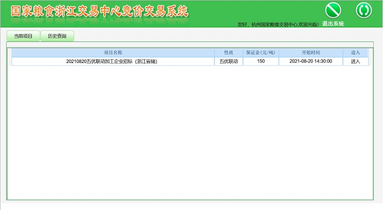The height and width of the screenshot is (210, 383).
Task: Click the red exit system icon
Action: tap(333, 10)
